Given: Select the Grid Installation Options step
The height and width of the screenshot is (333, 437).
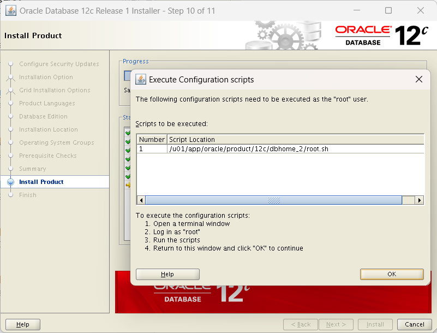Looking at the screenshot, I should pyautogui.click(x=55, y=90).
